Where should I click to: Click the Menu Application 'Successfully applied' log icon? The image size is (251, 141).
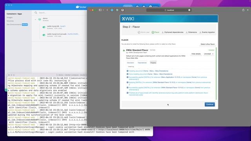[127, 77]
